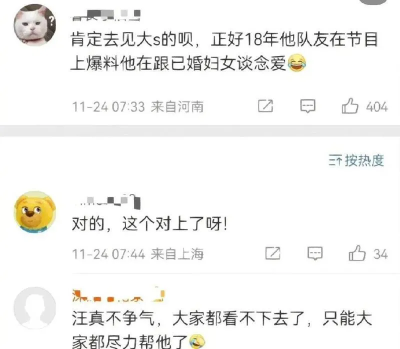Tap the blurred username above cat comment

click(106, 15)
